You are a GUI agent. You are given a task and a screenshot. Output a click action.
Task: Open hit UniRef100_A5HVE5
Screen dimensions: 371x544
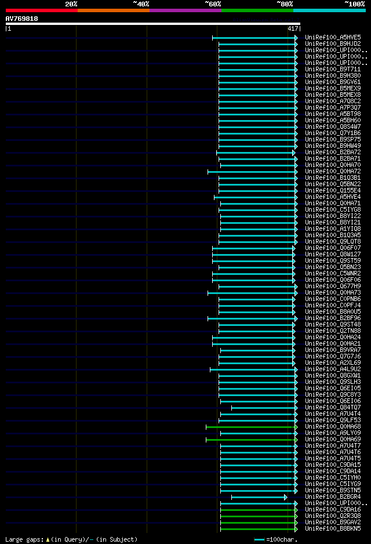333,38
